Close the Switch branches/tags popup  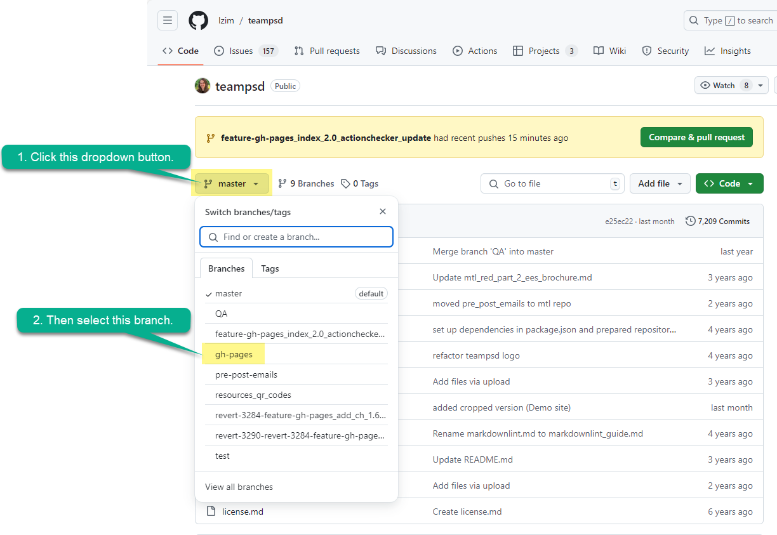(x=383, y=211)
